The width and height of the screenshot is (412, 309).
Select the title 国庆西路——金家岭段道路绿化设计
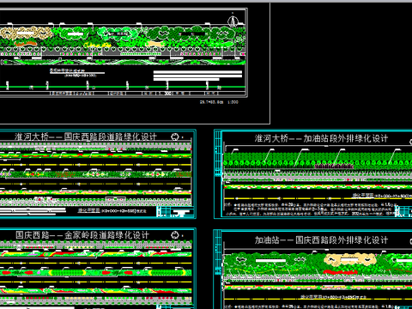tap(82, 235)
